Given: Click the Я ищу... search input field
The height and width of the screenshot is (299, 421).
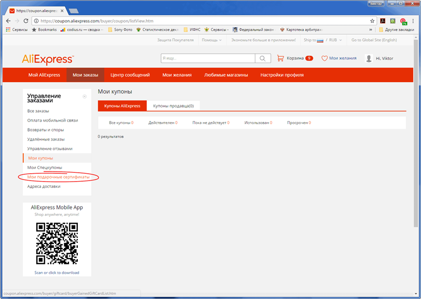Looking at the screenshot, I should (x=207, y=58).
